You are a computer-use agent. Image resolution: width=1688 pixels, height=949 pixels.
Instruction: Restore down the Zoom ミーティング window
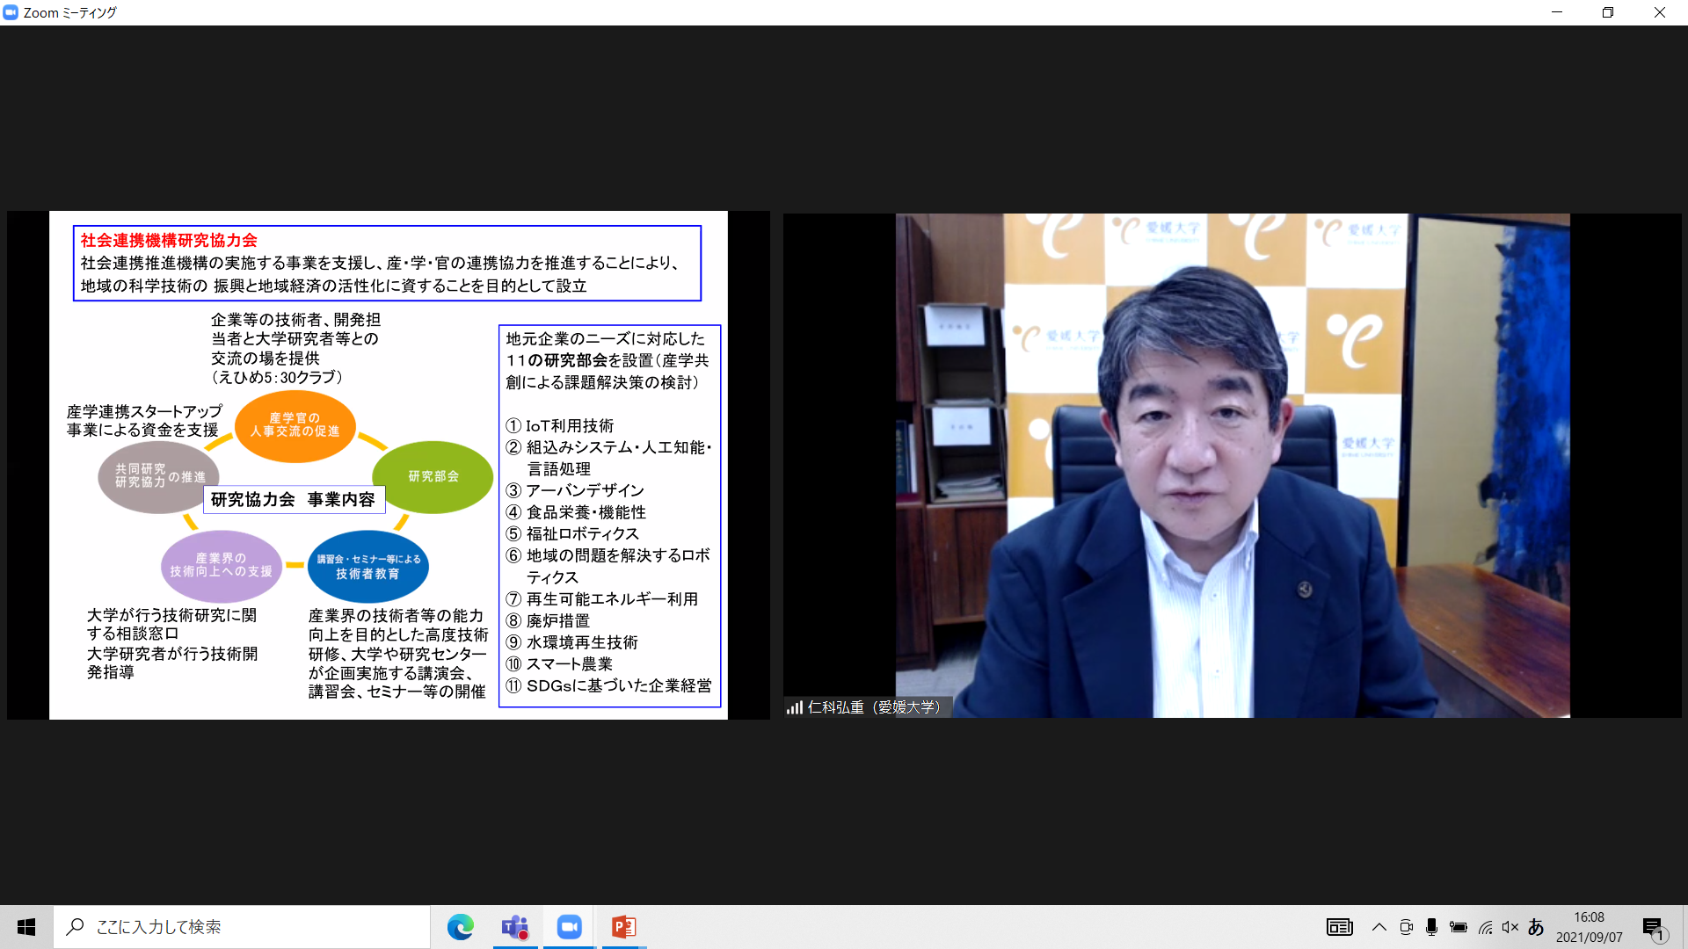(1608, 12)
